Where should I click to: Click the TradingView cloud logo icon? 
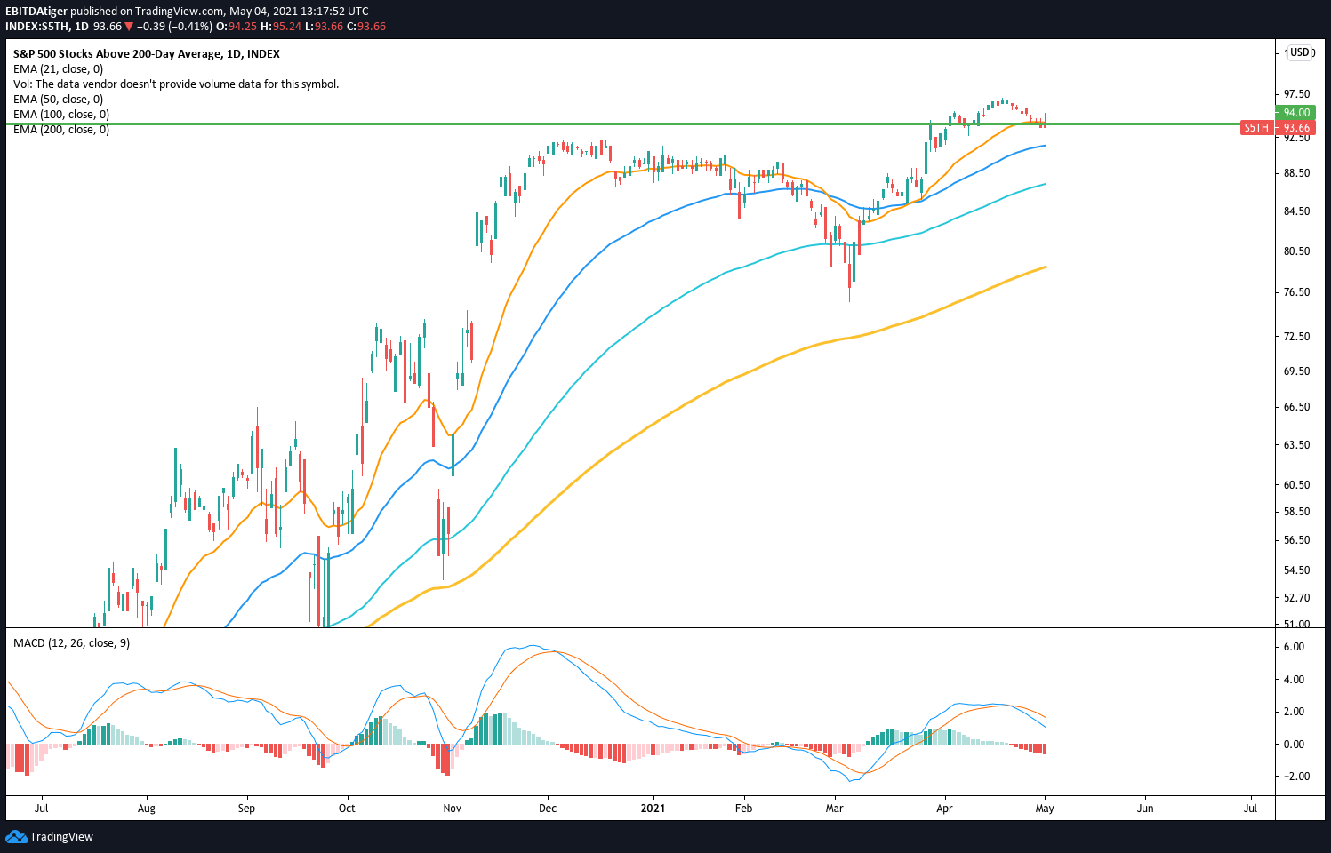pyautogui.click(x=16, y=836)
